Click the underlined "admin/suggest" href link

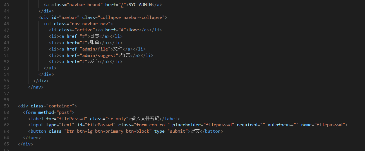[99, 55]
